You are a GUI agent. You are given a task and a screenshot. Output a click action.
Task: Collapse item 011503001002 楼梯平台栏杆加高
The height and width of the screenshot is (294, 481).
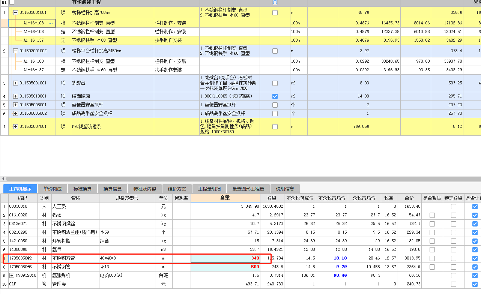(x=15, y=51)
